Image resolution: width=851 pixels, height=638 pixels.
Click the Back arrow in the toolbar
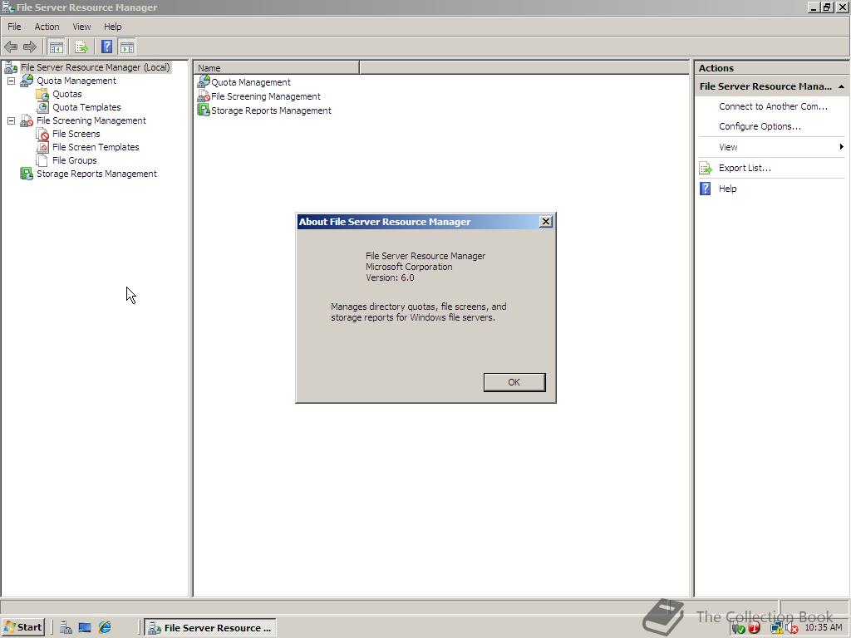[x=11, y=47]
